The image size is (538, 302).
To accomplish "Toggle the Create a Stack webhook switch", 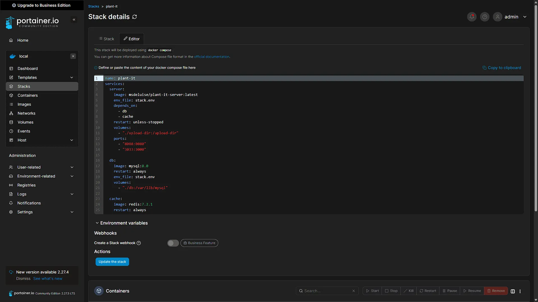I will pyautogui.click(x=173, y=243).
